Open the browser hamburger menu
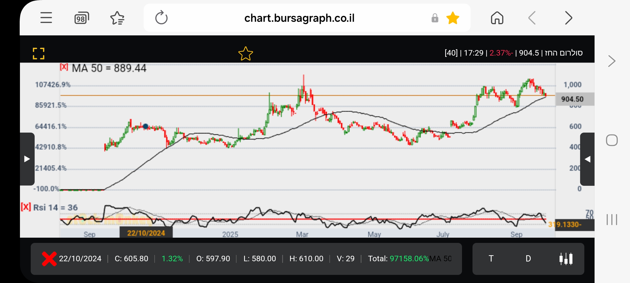 (46, 18)
